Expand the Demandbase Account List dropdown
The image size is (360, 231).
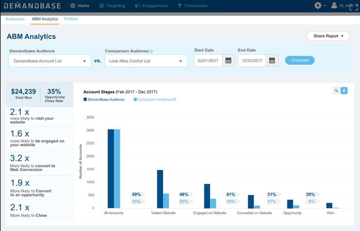pyautogui.click(x=50, y=61)
